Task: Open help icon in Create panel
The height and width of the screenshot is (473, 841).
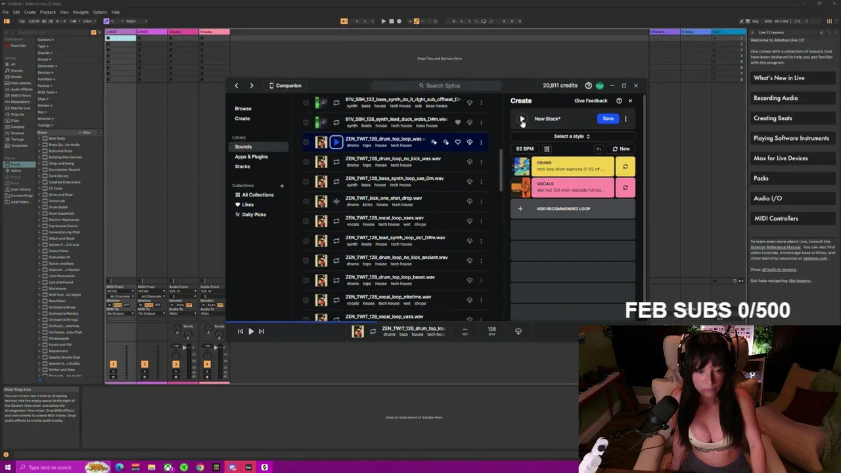Action: pyautogui.click(x=619, y=101)
